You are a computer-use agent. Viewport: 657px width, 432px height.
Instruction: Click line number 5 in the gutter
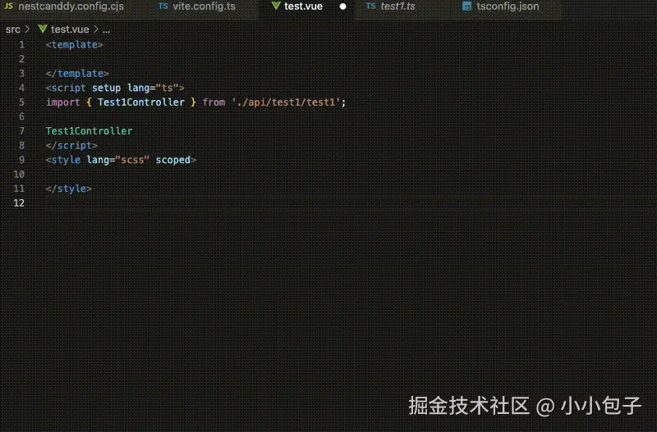pyautogui.click(x=22, y=102)
